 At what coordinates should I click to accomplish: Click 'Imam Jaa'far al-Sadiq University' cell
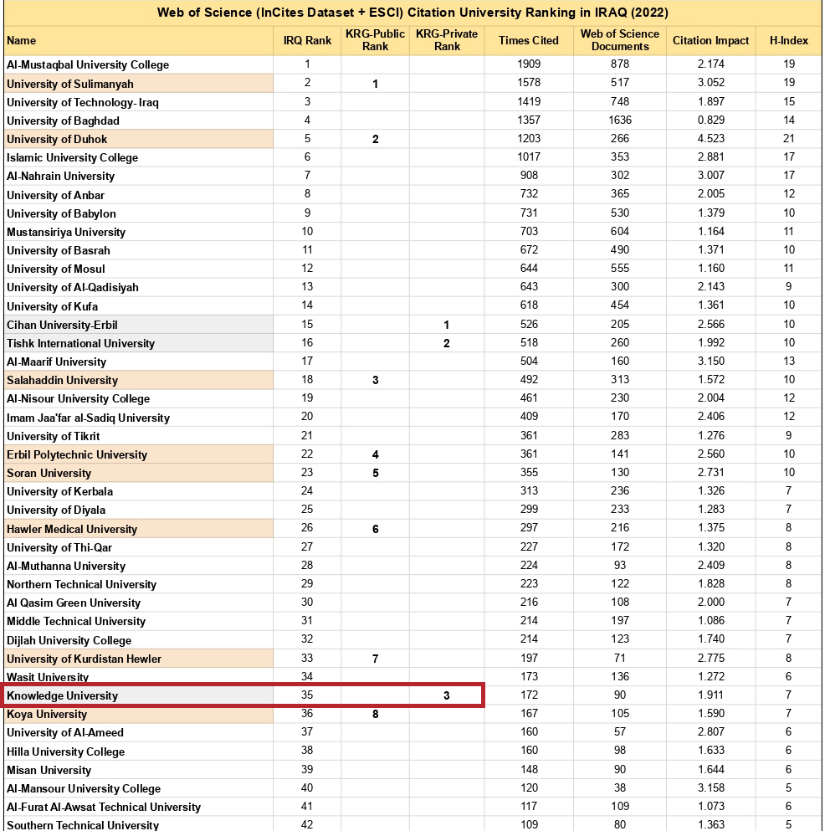pos(139,418)
